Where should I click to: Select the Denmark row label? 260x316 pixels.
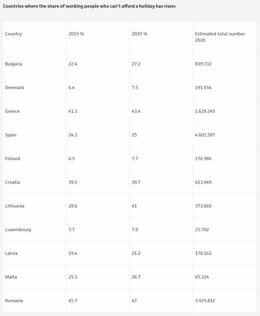[x=15, y=87]
